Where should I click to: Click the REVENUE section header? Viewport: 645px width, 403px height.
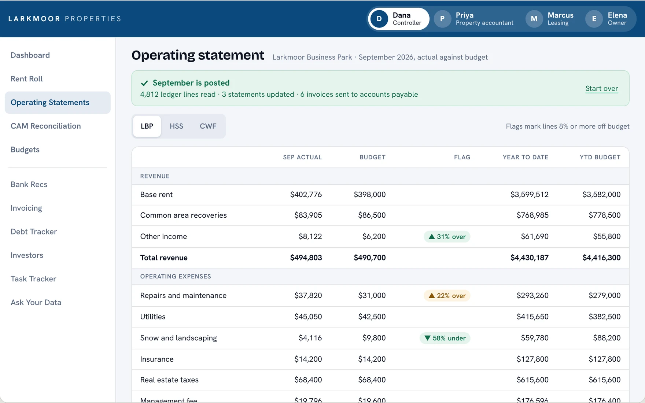coord(155,176)
